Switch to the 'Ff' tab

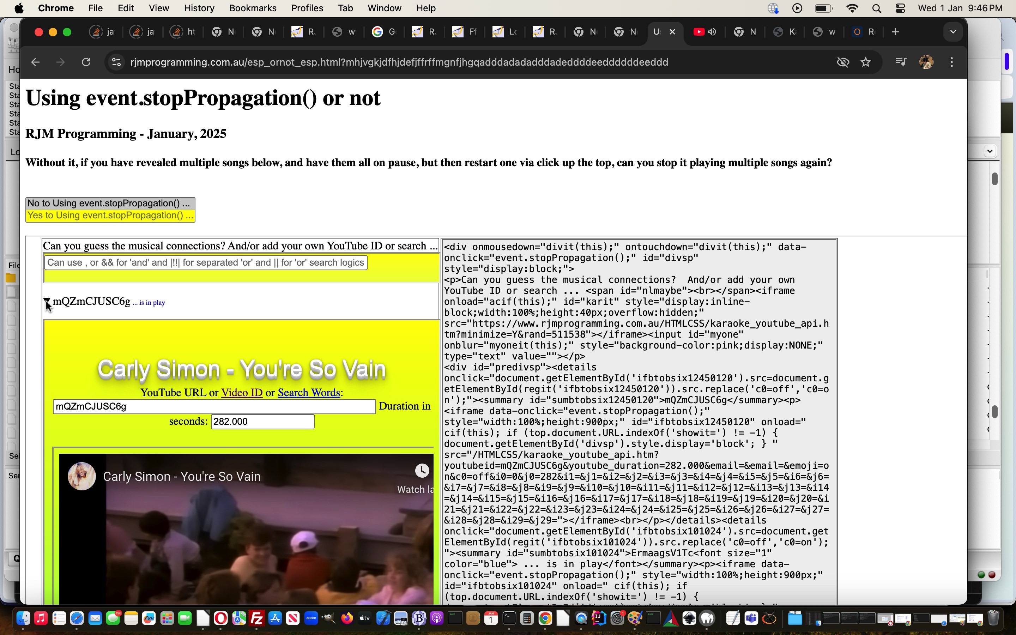point(465,32)
